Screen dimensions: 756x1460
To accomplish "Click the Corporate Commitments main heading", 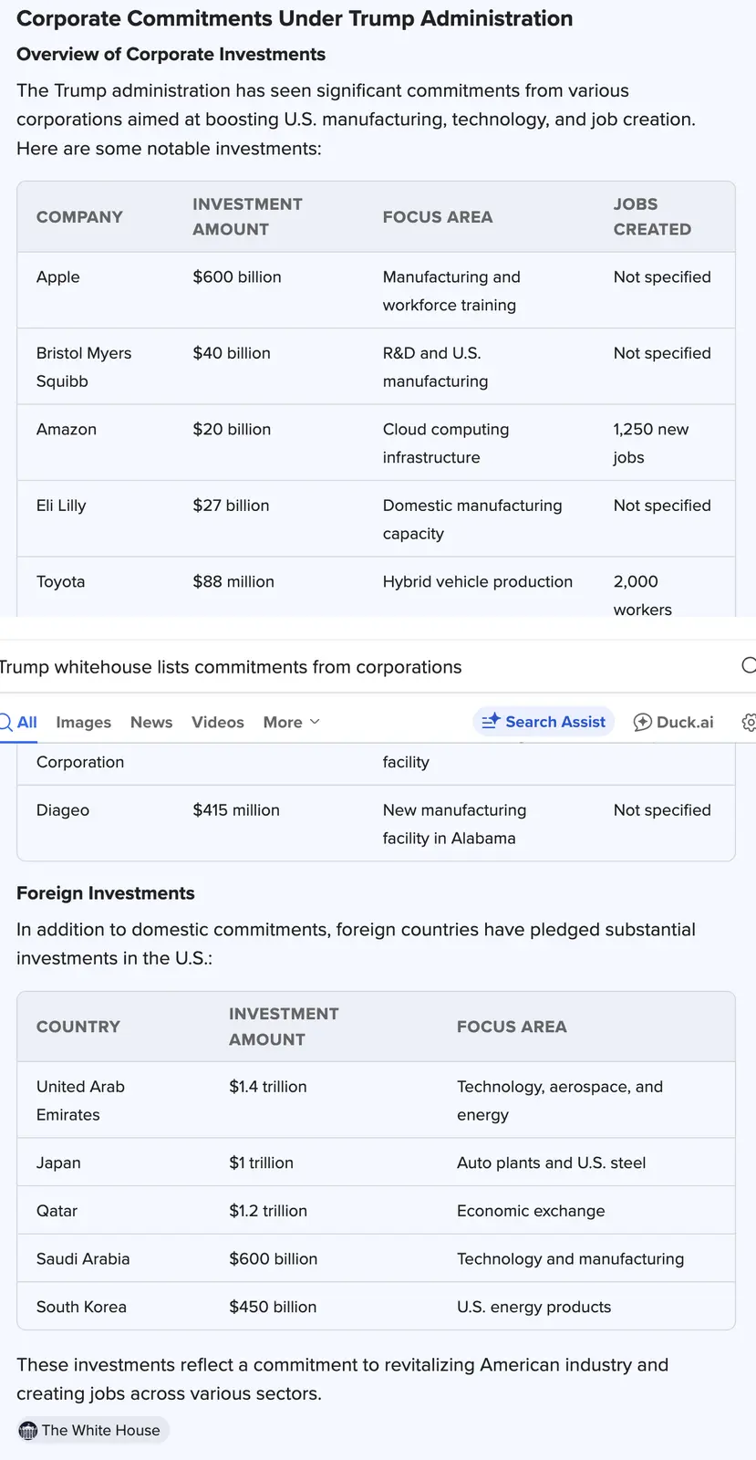I will [295, 18].
